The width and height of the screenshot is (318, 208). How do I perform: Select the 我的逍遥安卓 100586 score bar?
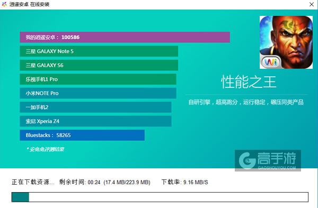[125, 37]
